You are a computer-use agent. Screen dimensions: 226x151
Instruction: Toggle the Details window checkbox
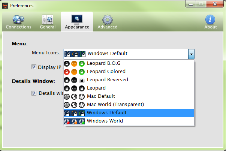pos(34,93)
